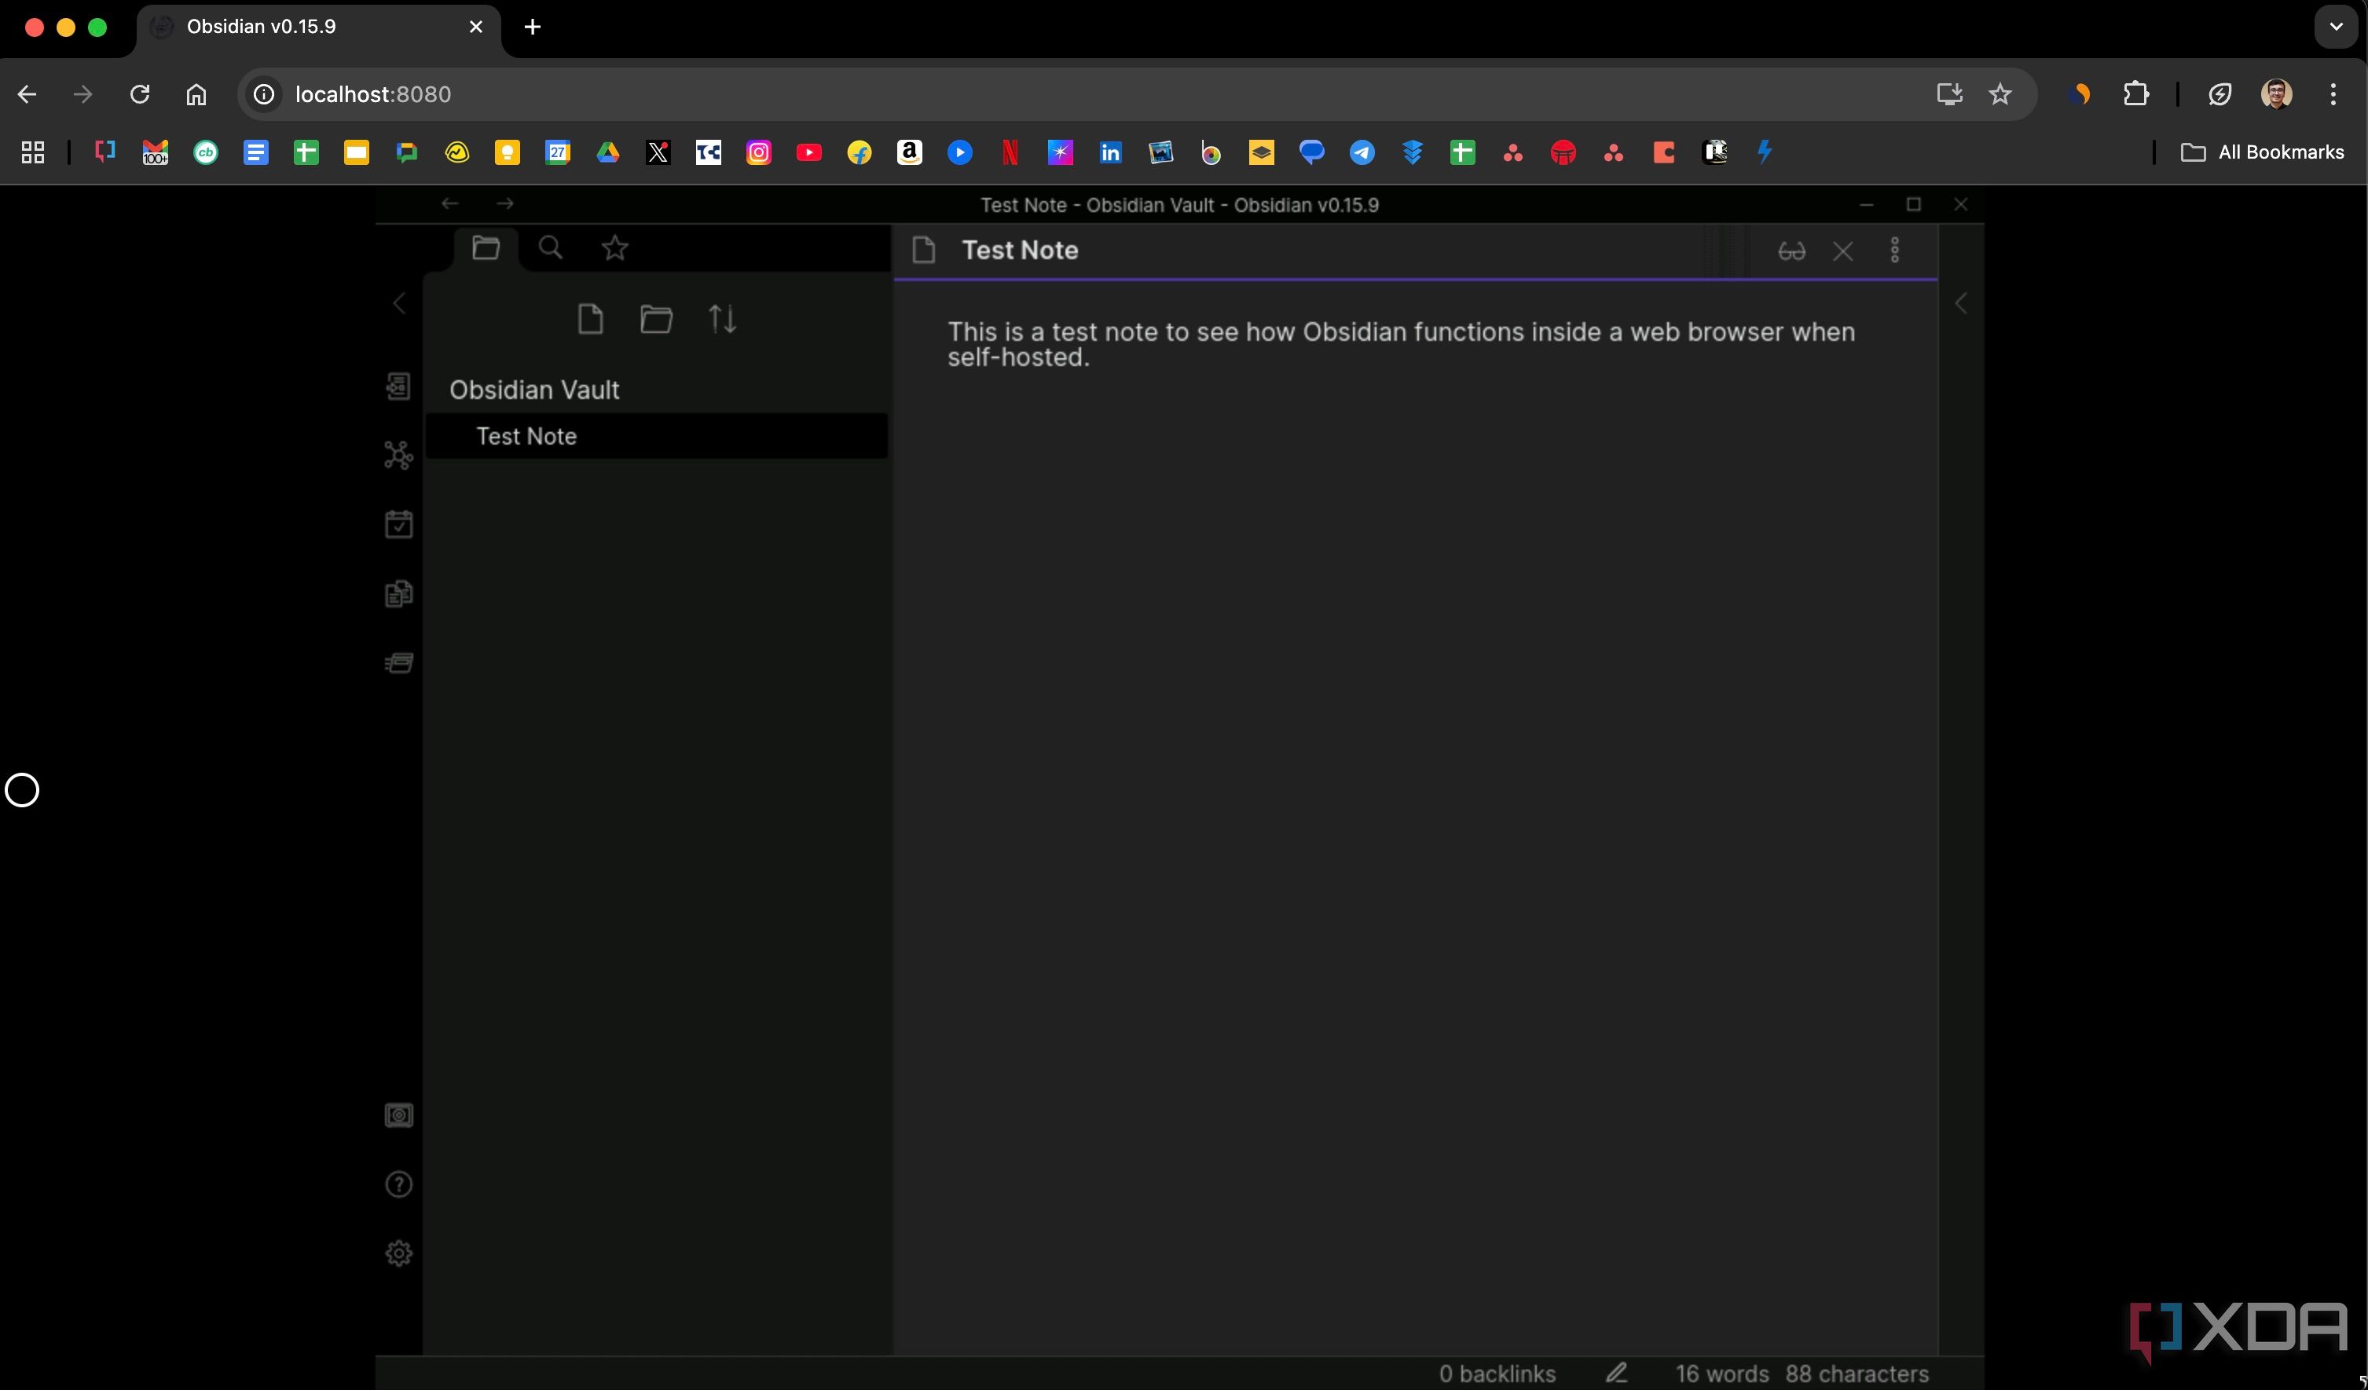The width and height of the screenshot is (2368, 1390).
Task: Open today's daily note ribbon icon
Action: pyautogui.click(x=398, y=524)
